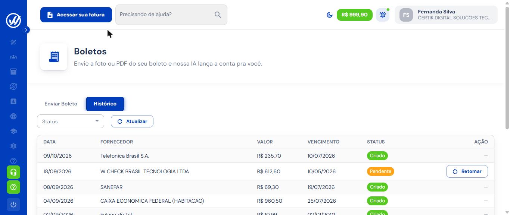Click W CHECK BRASIL TECNOLOGIA LTDA cell
Screen dimensions: 510x215
coord(144,171)
